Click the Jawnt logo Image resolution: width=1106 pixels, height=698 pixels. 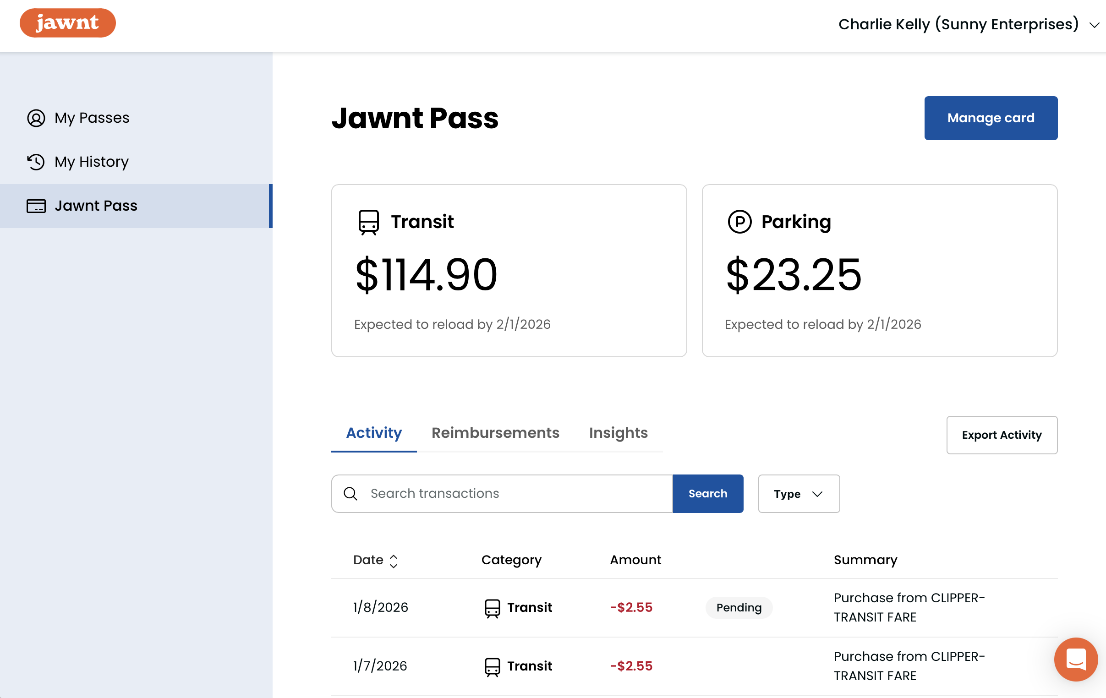coord(67,23)
